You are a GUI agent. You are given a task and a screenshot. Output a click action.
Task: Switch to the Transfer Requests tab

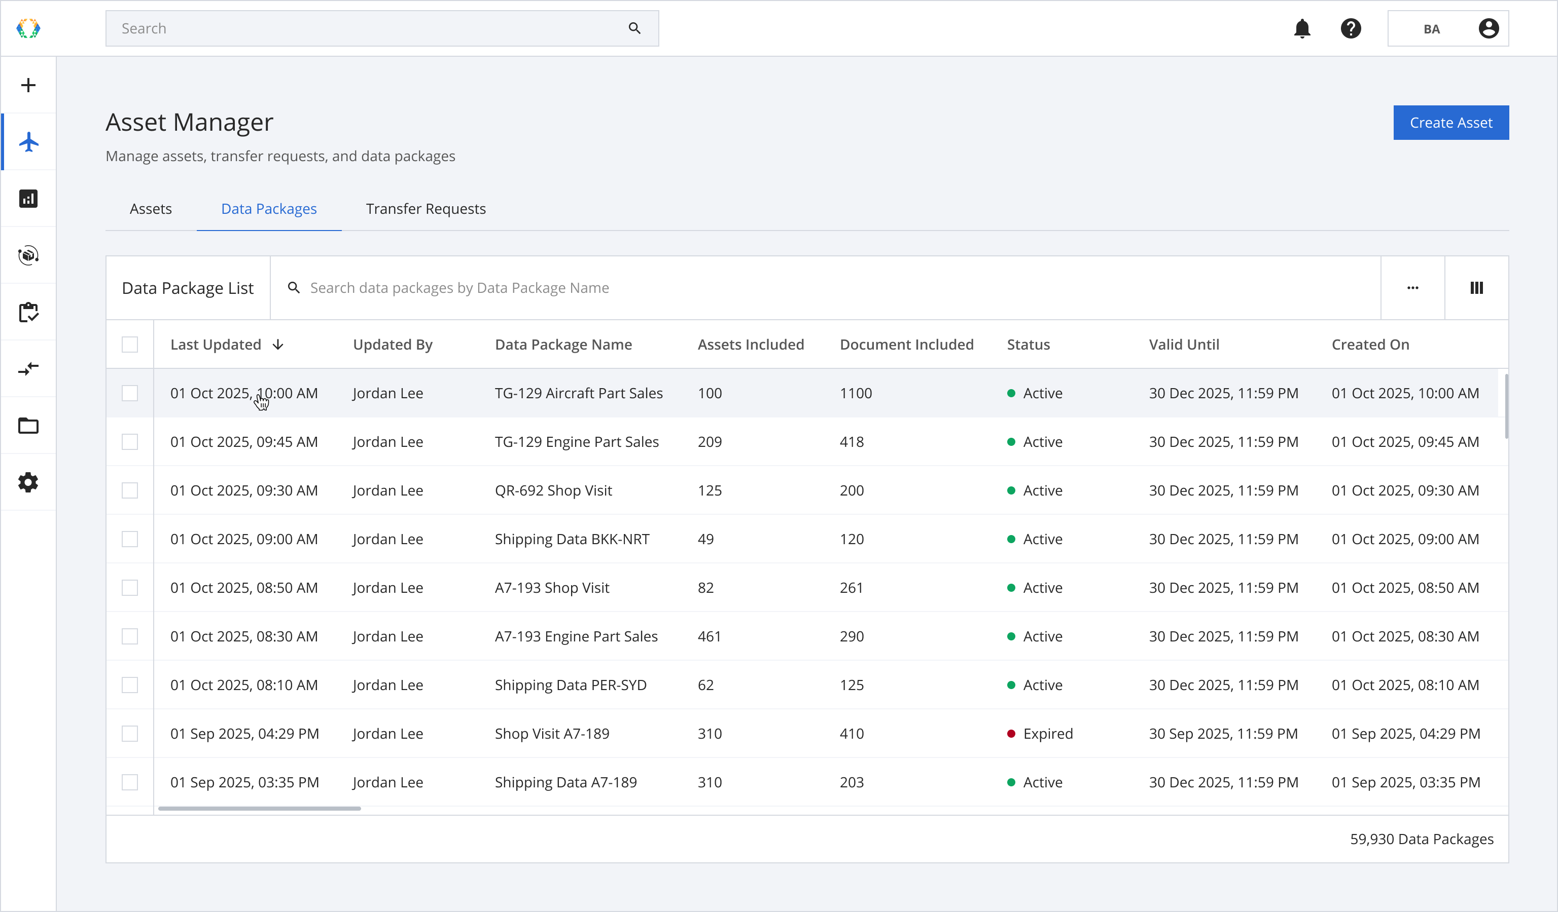(x=426, y=209)
